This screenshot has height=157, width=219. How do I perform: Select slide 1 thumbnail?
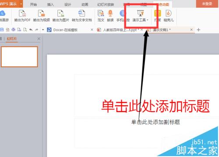tap(19, 57)
